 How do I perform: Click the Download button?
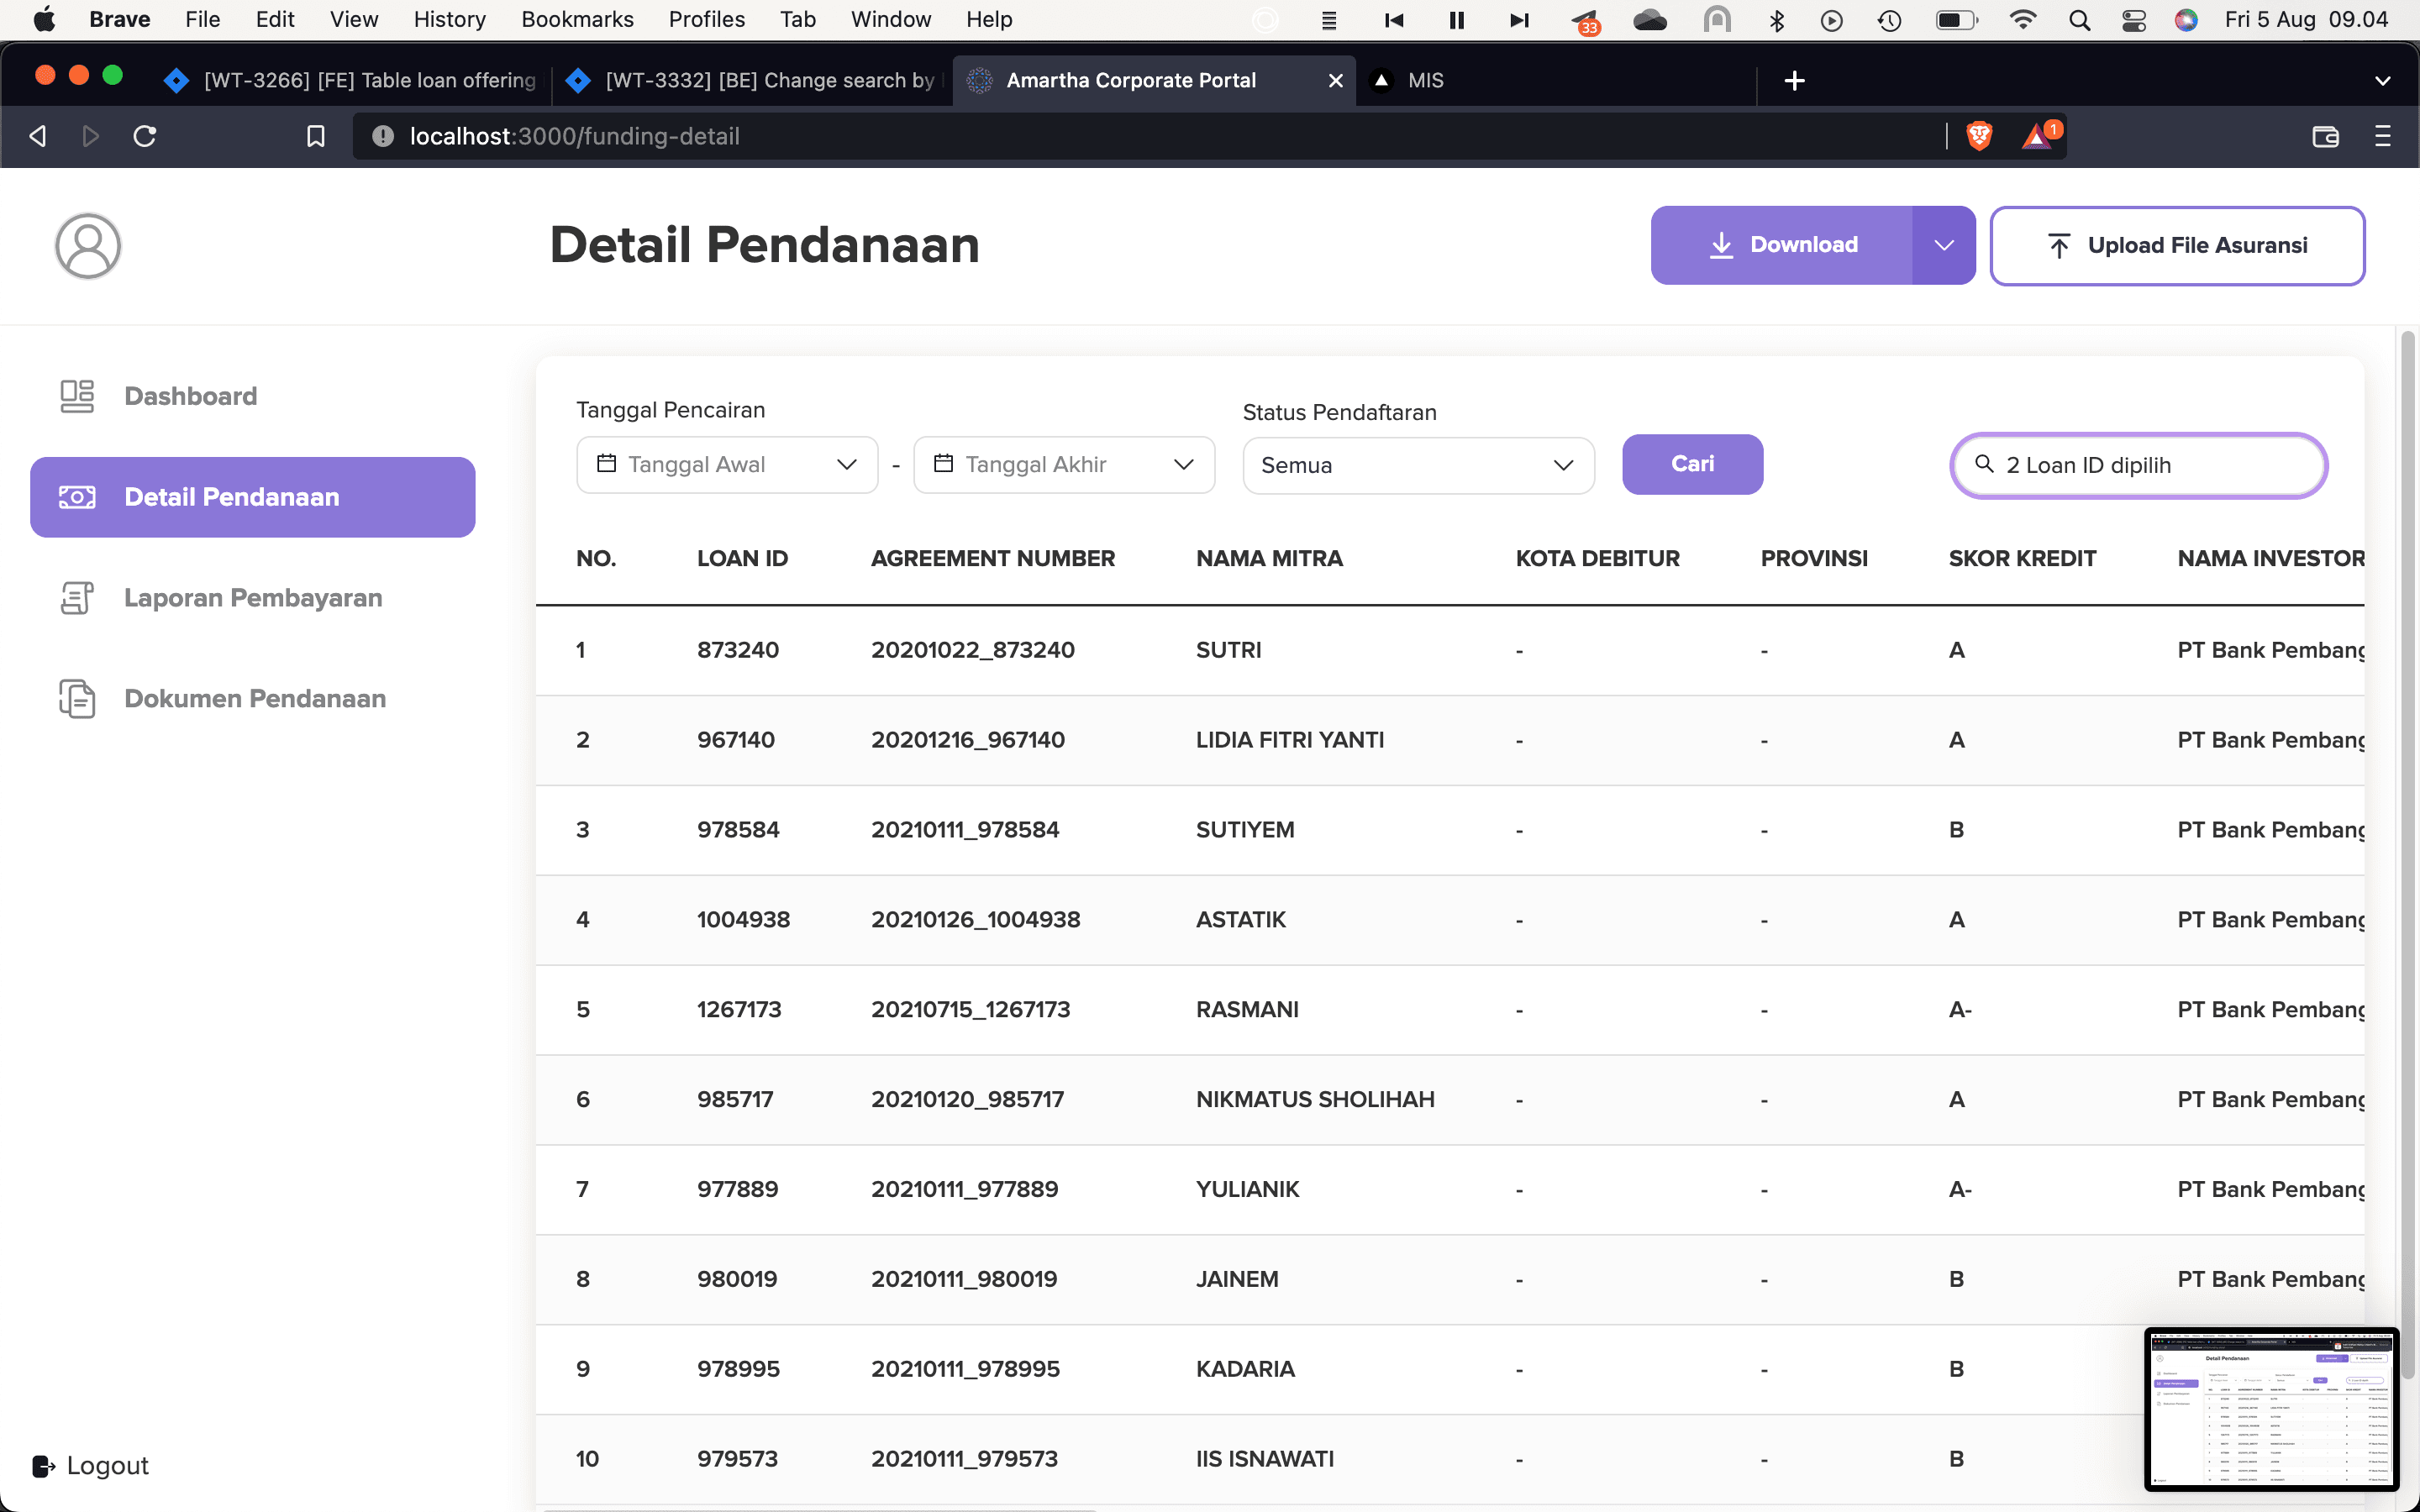(1782, 245)
